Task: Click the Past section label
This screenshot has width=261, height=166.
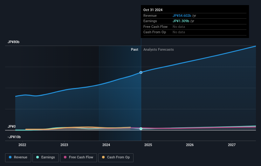Action: click(134, 50)
